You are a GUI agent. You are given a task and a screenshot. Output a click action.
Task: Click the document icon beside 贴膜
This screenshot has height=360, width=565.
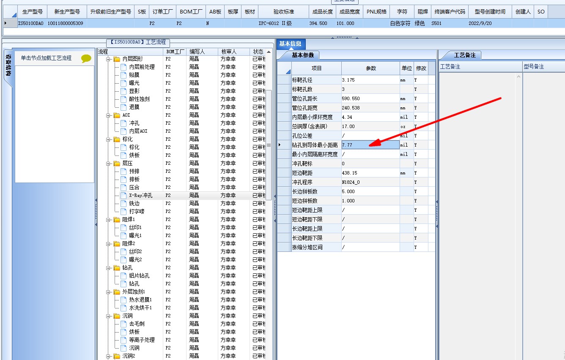point(123,75)
